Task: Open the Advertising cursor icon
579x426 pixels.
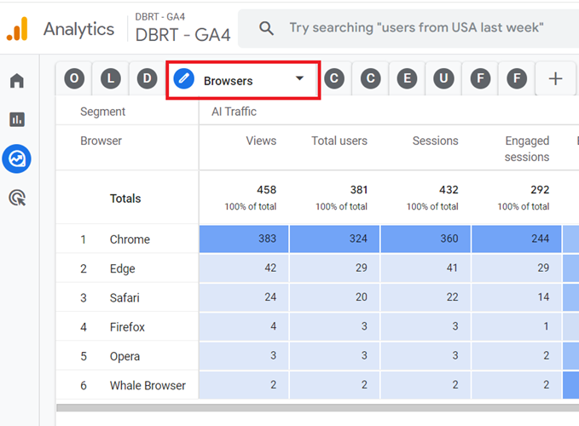Action: (x=17, y=198)
